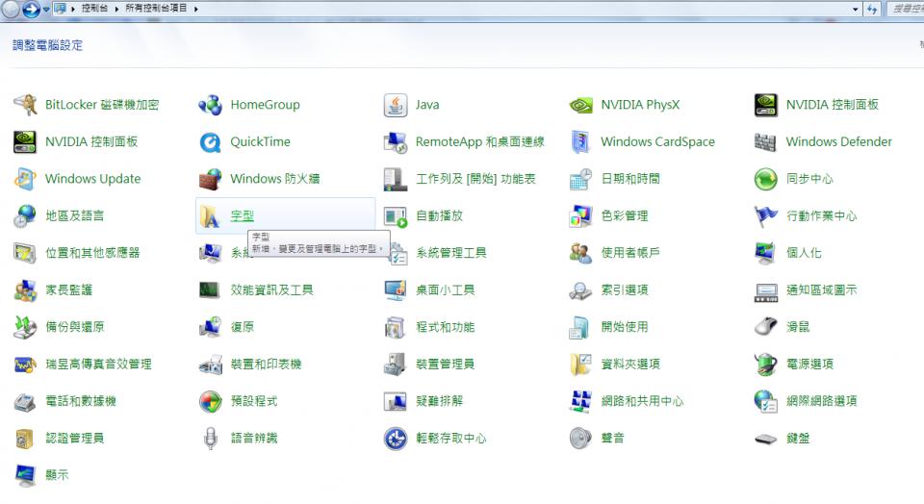Click the 輕鬆存取中心 icon
This screenshot has height=504, width=924.
tap(396, 439)
